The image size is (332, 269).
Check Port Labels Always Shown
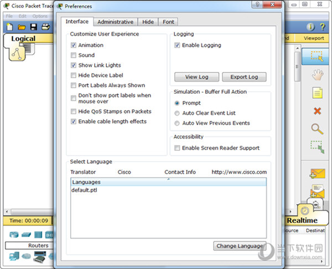tap(74, 85)
